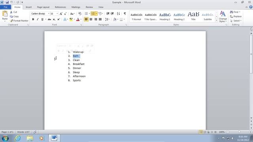Check proofing errors icon in status bar
This screenshot has height=142, width=253.
[35, 132]
